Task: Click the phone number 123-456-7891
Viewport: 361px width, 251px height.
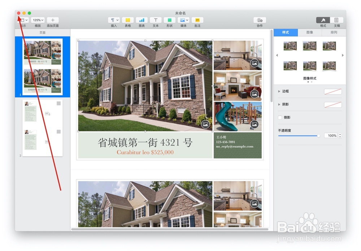Action: coord(225,142)
